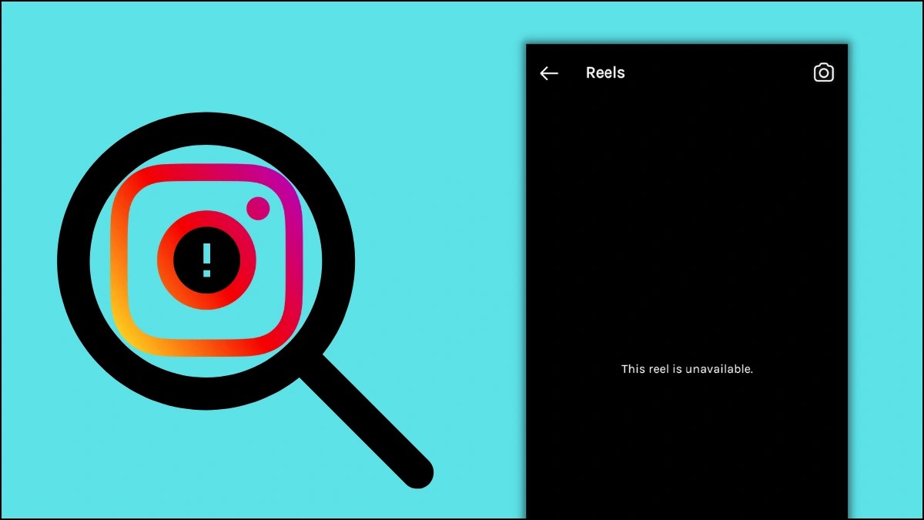Open the camera from the Reels screen
Viewport: 924px width, 520px height.
(x=824, y=72)
